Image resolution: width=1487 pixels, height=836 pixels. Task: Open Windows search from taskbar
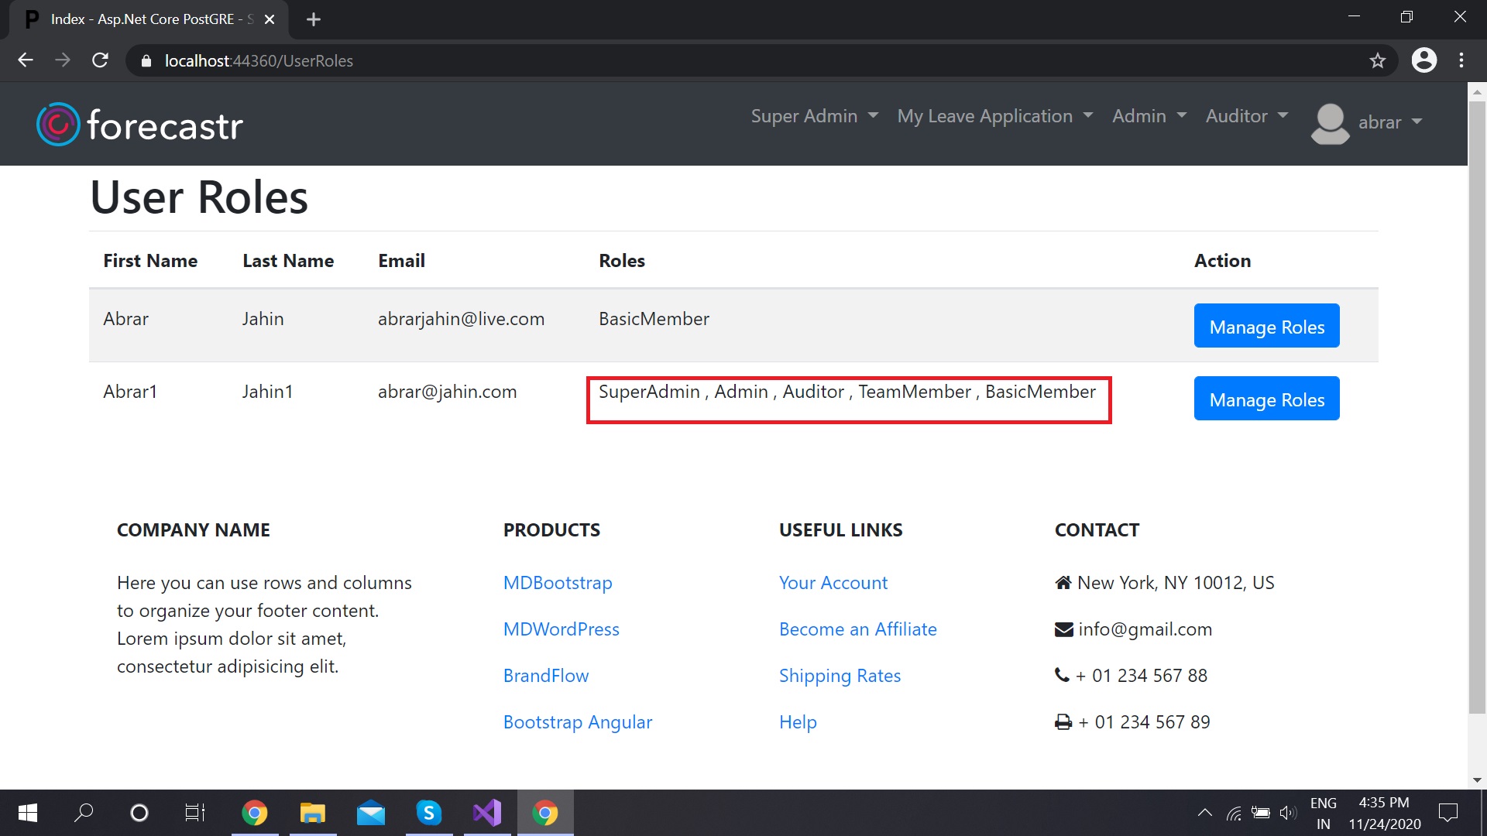(x=84, y=813)
